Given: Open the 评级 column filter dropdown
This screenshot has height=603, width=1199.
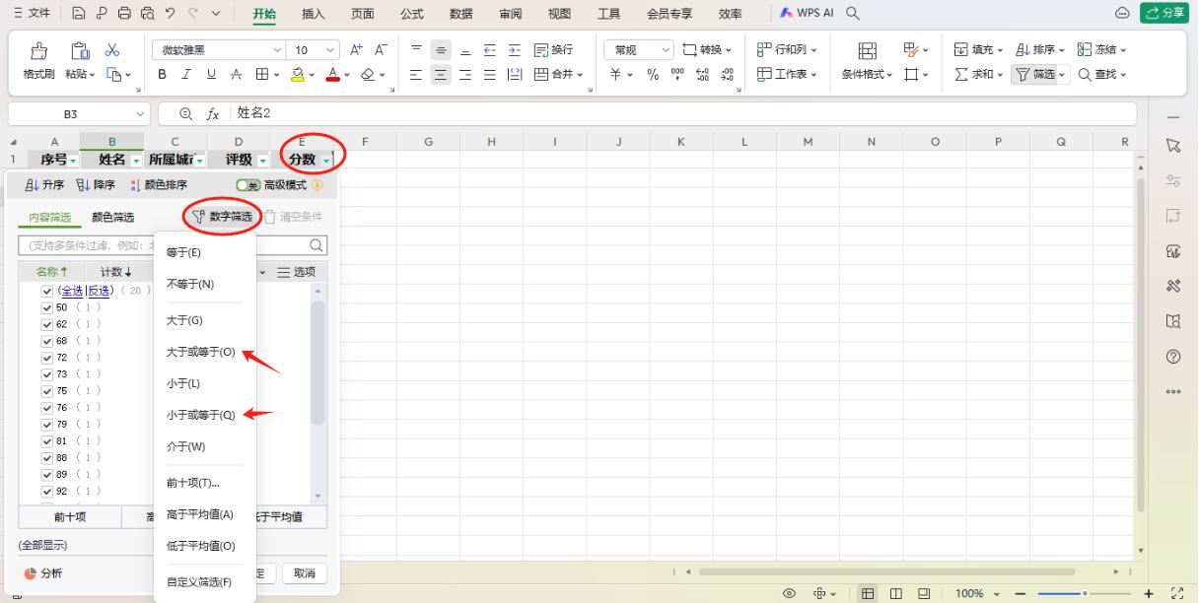Looking at the screenshot, I should (263, 160).
